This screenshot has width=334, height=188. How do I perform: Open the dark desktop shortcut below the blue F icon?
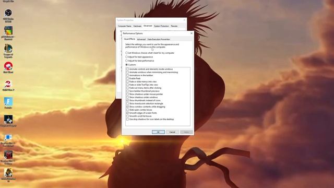[x=8, y=120]
